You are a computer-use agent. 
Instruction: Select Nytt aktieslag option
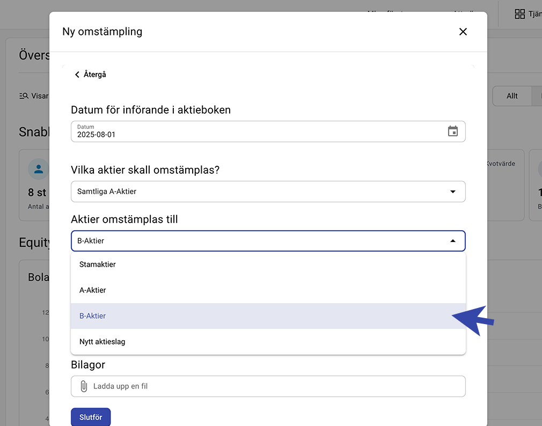click(x=268, y=342)
